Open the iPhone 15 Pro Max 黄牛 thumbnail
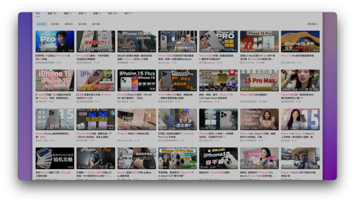 [x=177, y=158]
